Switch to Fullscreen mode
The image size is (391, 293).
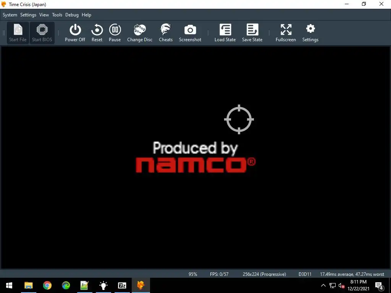click(x=286, y=33)
